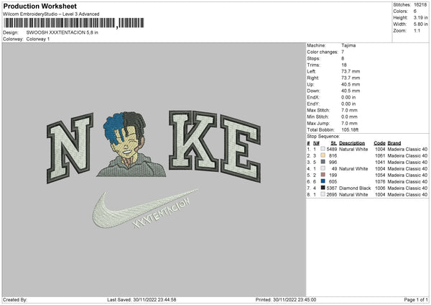Screen dimensions: 431x305
Task: Click the embroidered letter K in the preview
Action: [x=194, y=140]
